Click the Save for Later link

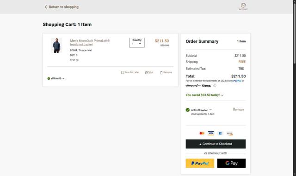pos(131,72)
